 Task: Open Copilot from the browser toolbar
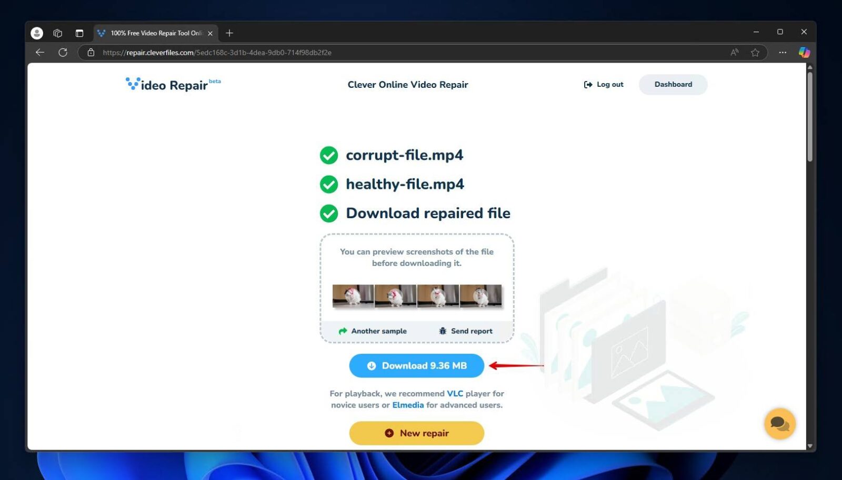point(805,52)
